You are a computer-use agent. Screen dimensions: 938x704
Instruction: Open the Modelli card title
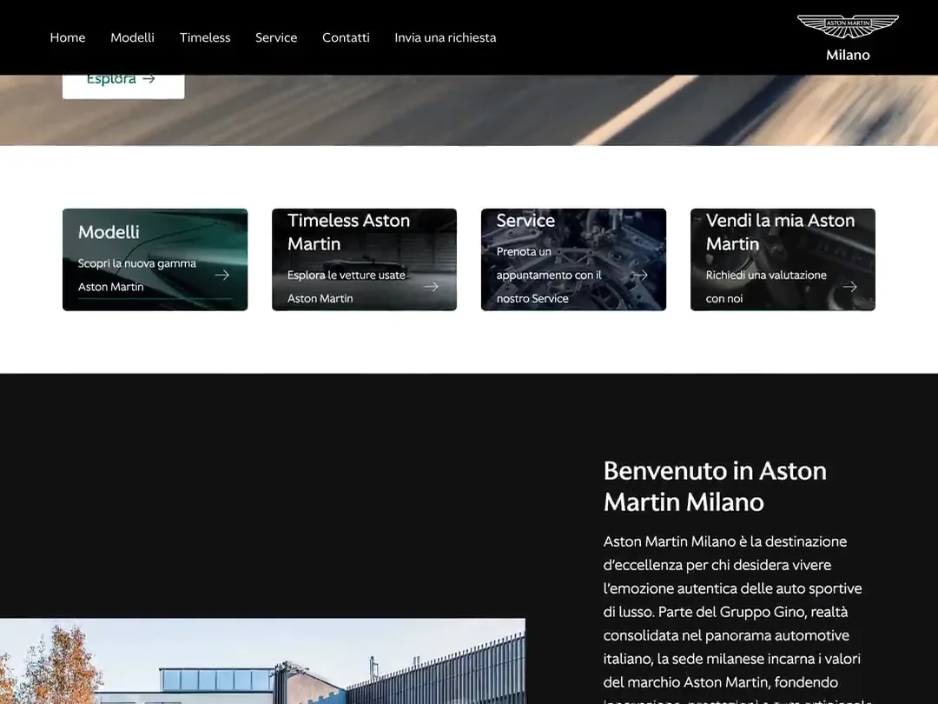click(109, 232)
